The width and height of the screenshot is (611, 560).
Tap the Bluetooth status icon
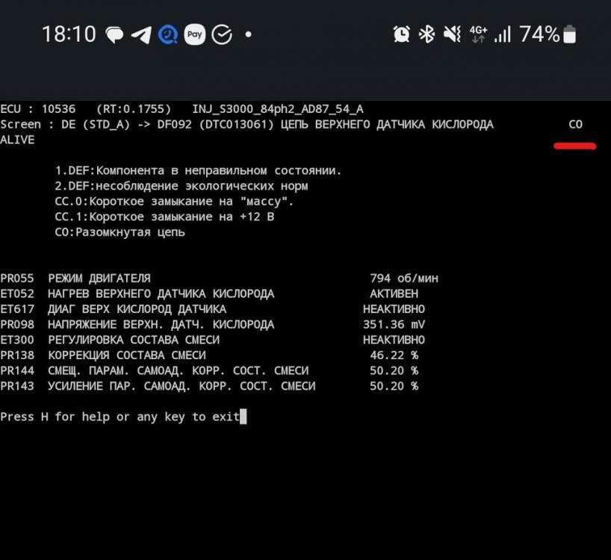pos(427,34)
